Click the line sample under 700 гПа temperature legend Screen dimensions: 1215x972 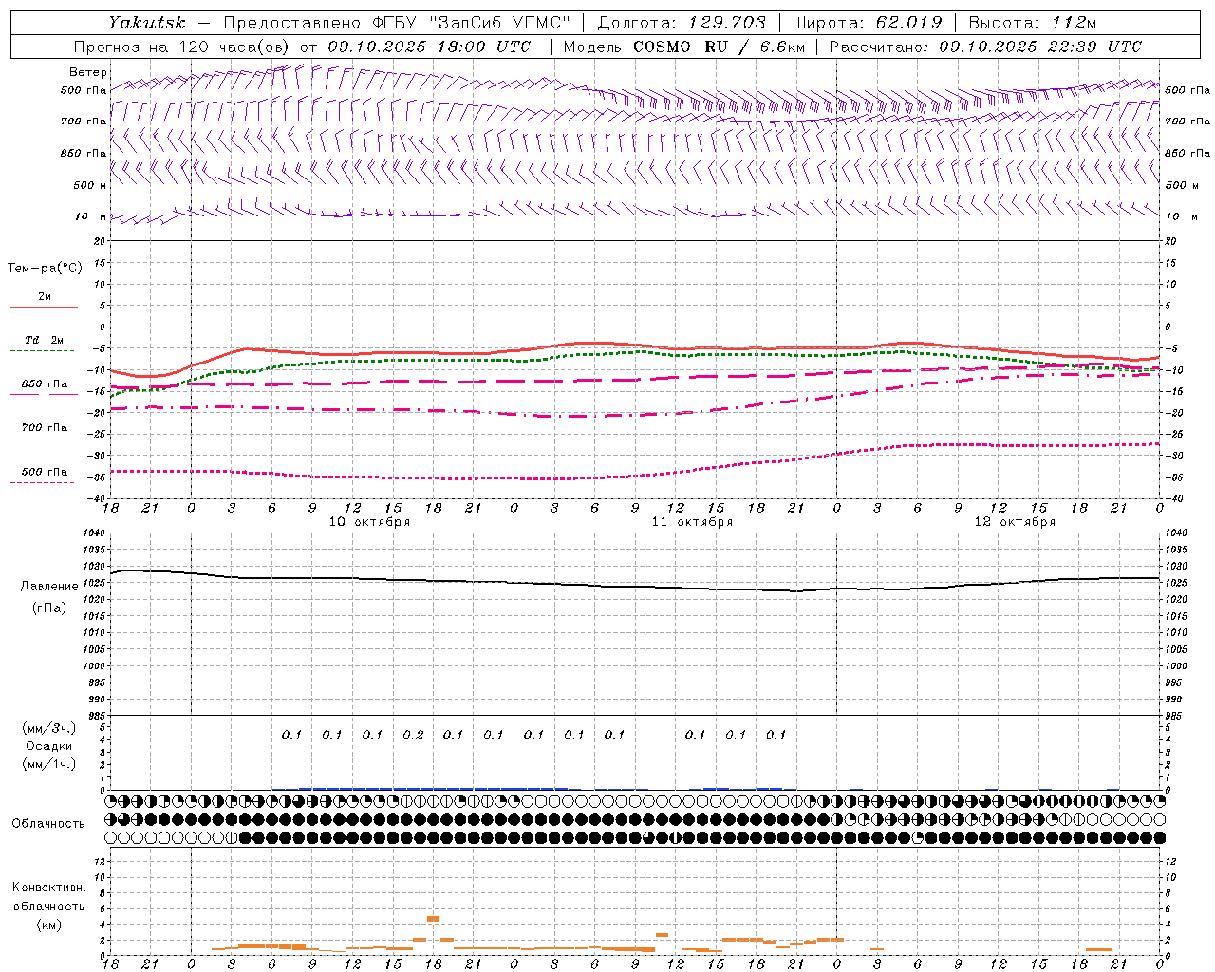pyautogui.click(x=43, y=439)
